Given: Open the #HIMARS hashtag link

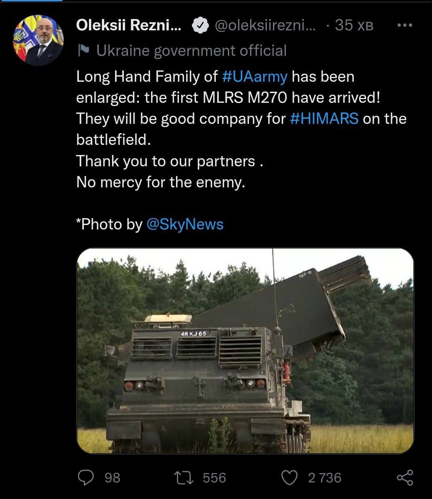Looking at the screenshot, I should click(324, 119).
